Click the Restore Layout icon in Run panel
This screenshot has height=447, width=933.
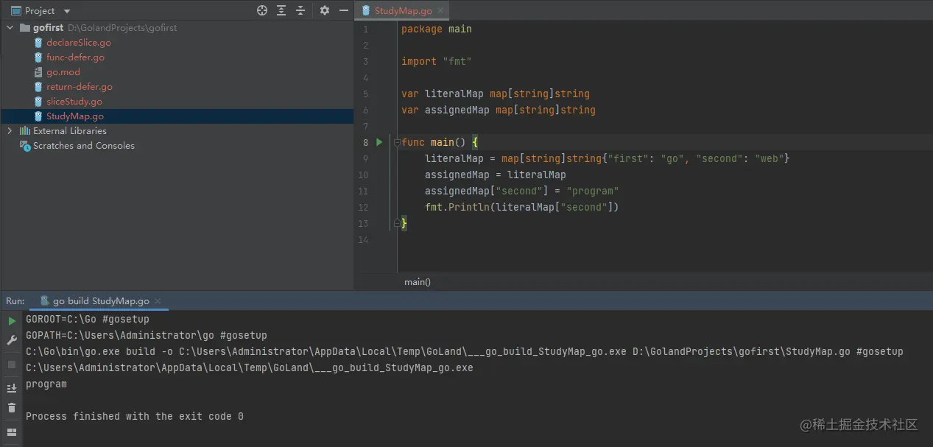pos(12,432)
